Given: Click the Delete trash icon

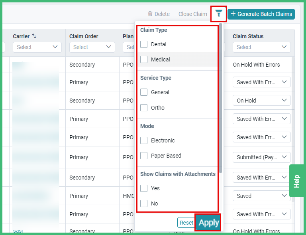Looking at the screenshot, I should pyautogui.click(x=150, y=14).
